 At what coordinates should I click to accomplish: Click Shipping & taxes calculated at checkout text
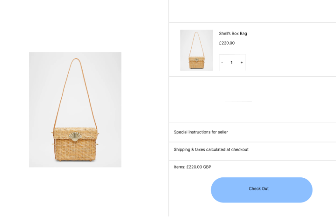pos(211,149)
